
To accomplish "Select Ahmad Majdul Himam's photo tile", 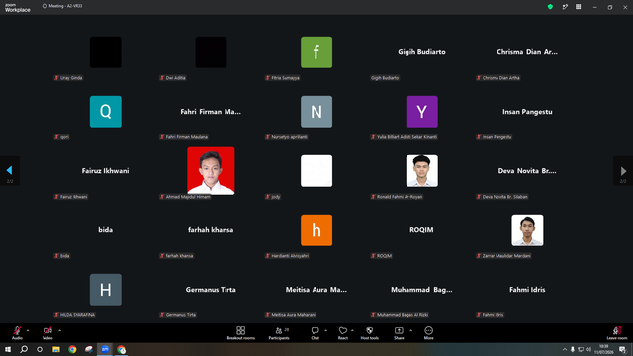I will (211, 171).
